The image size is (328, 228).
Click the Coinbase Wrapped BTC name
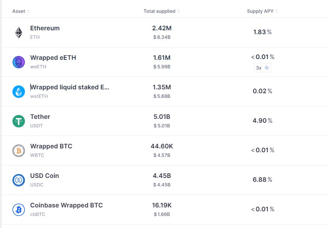67,205
